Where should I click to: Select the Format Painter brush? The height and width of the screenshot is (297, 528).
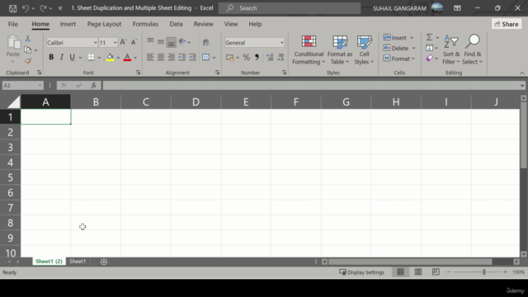27,61
